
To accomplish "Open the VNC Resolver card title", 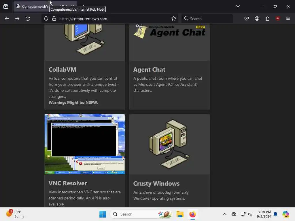I will pyautogui.click(x=68, y=183).
